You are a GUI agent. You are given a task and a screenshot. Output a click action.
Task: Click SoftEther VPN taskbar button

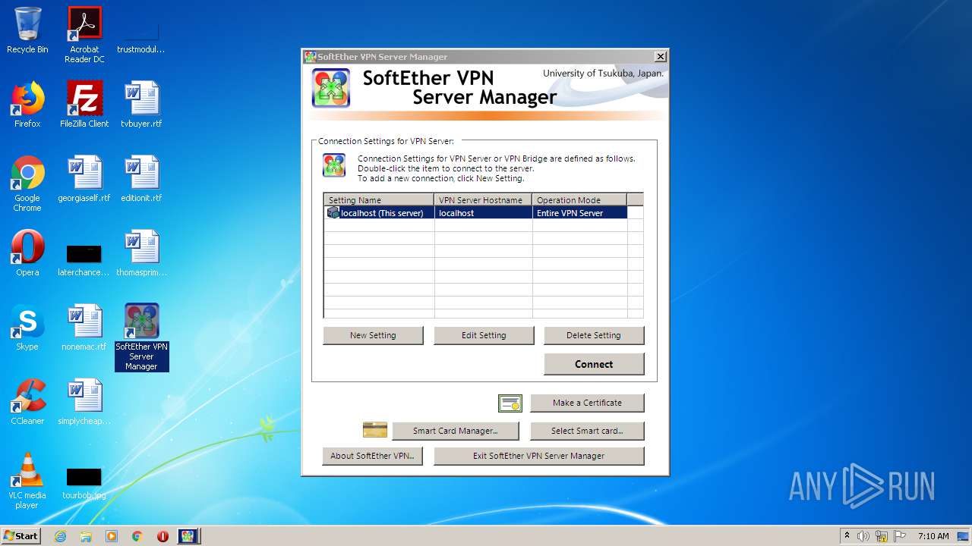[x=188, y=536]
